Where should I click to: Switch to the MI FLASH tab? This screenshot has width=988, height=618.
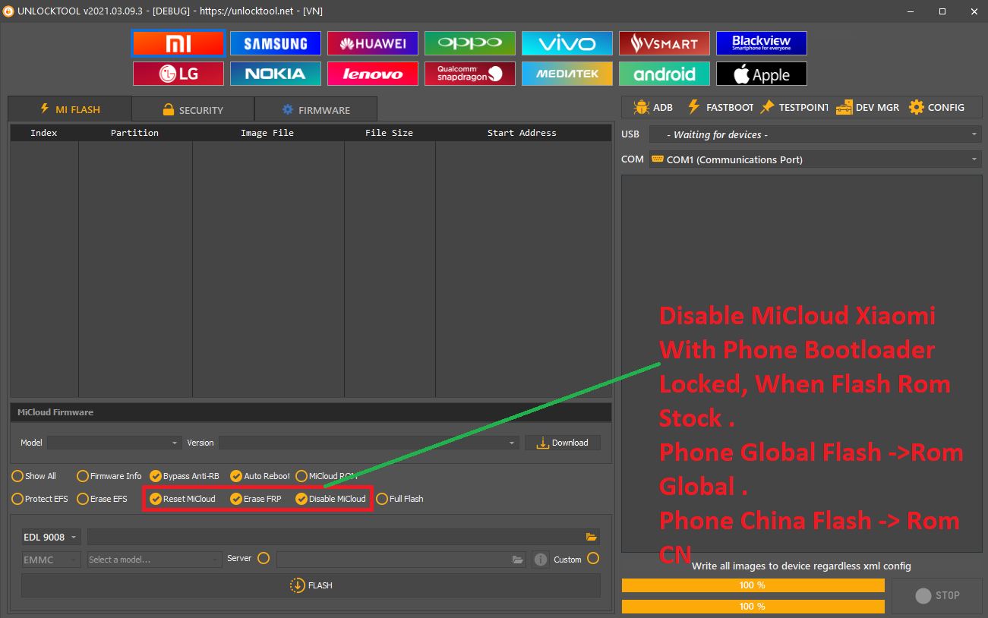pyautogui.click(x=70, y=109)
